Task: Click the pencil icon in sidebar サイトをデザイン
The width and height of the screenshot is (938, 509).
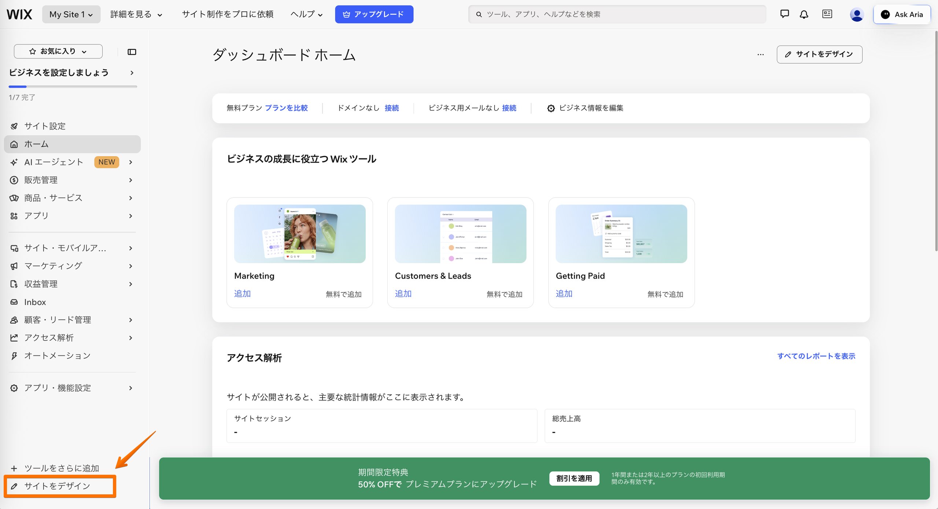Action: pos(14,486)
